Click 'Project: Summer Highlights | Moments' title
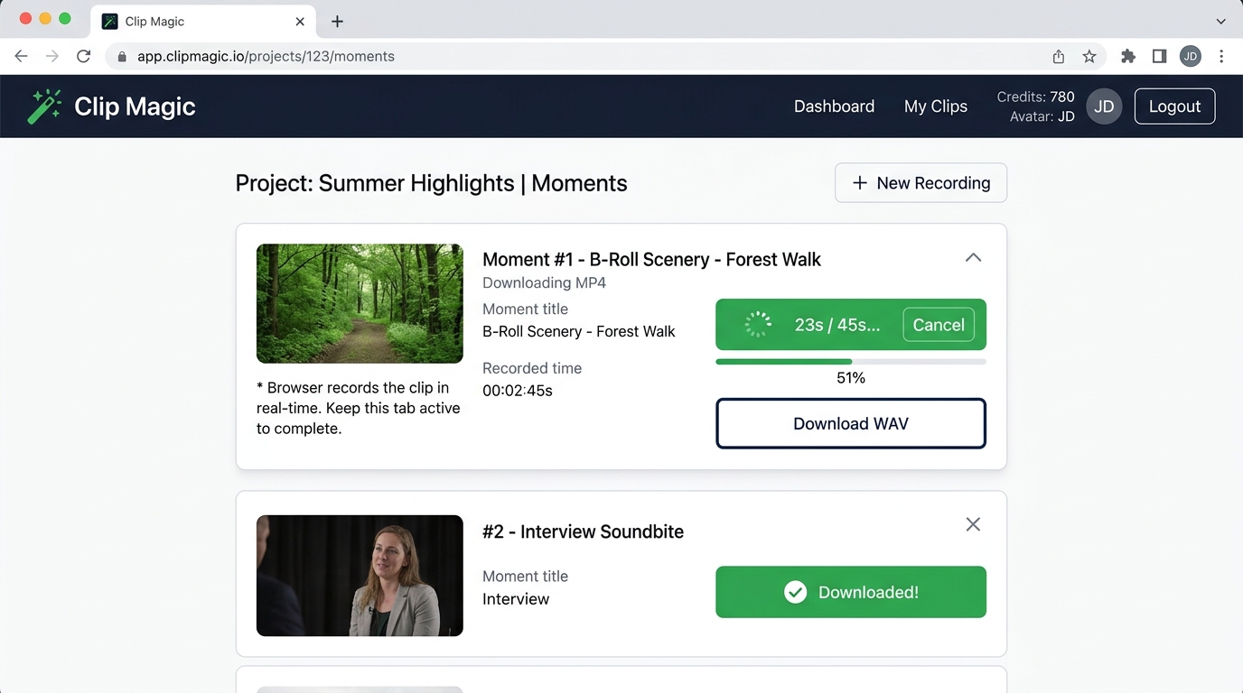1243x693 pixels. pyautogui.click(x=431, y=183)
